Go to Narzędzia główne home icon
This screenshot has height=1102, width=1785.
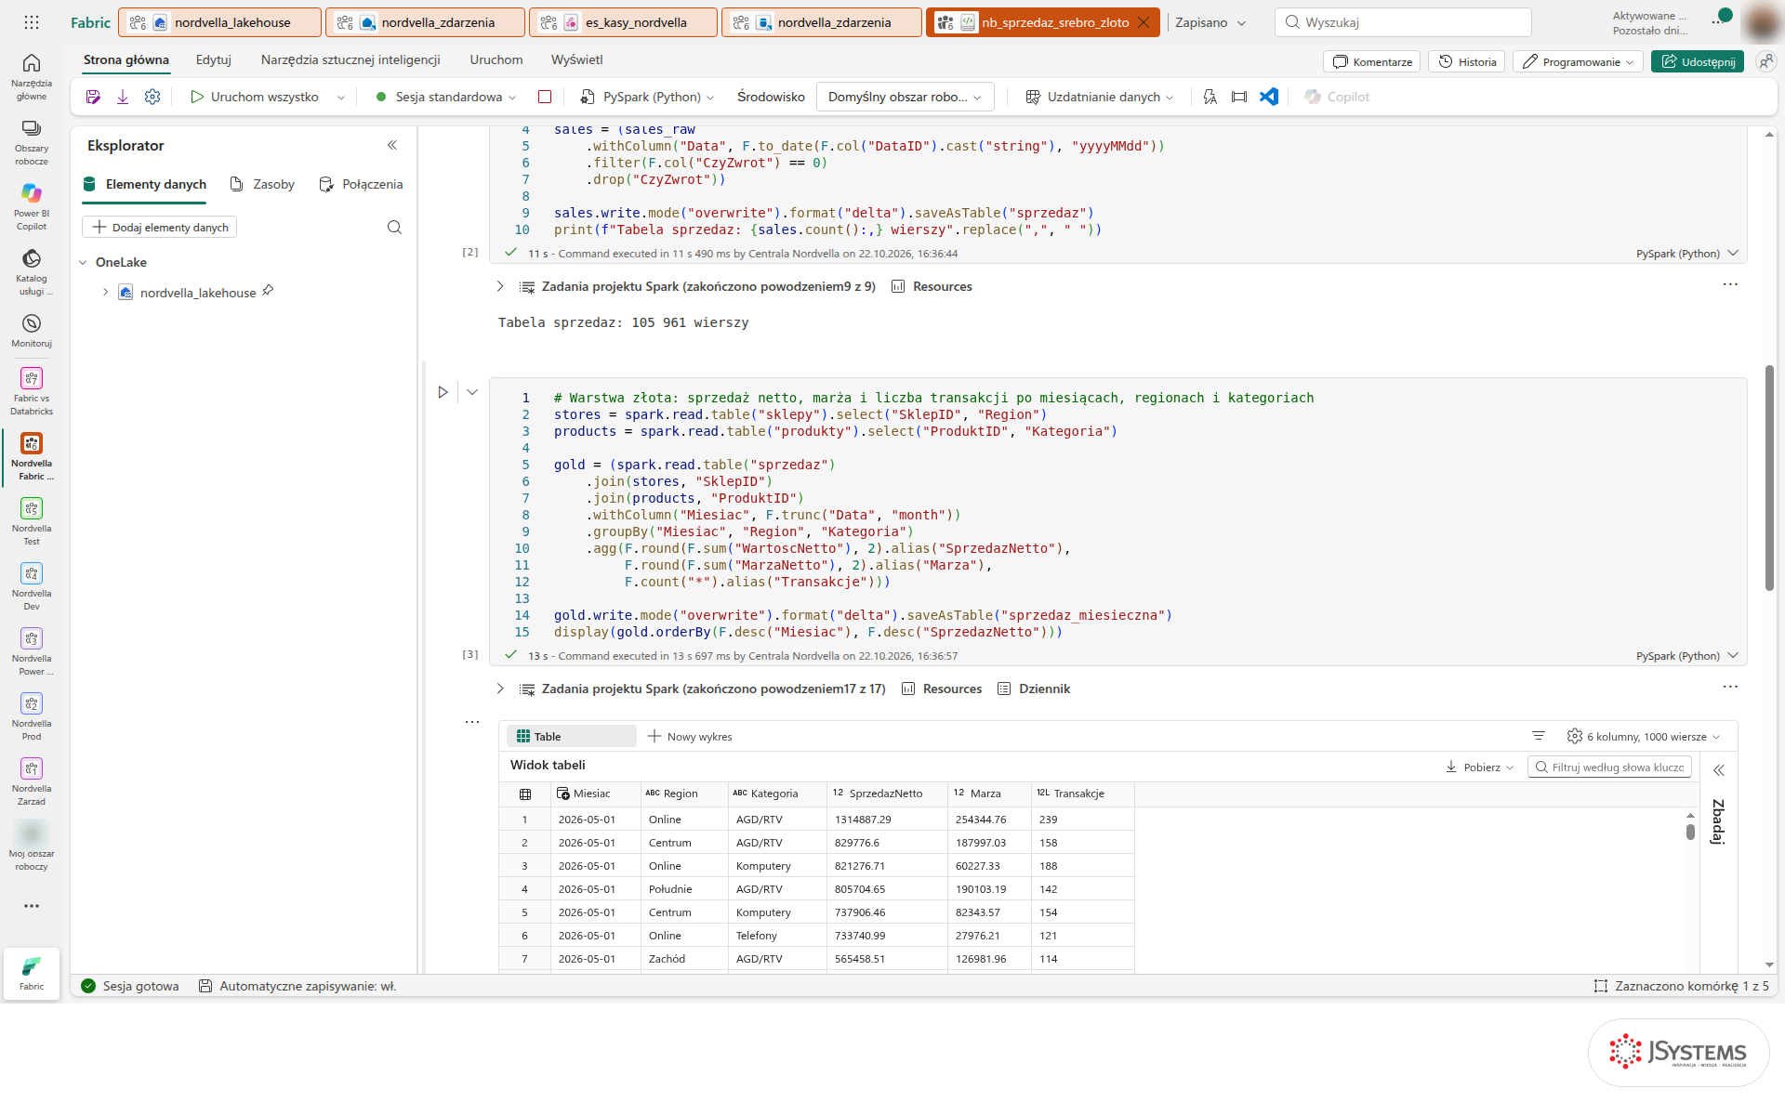coord(32,76)
